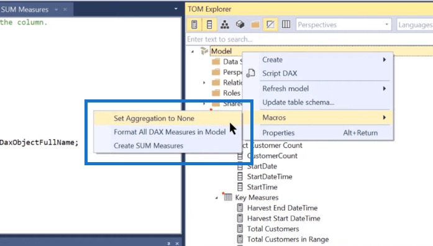
Task: Switch to the SUM Measures tab
Action: click(x=24, y=9)
